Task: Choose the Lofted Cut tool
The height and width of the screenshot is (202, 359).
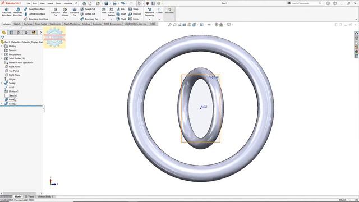Action: pos(88,14)
